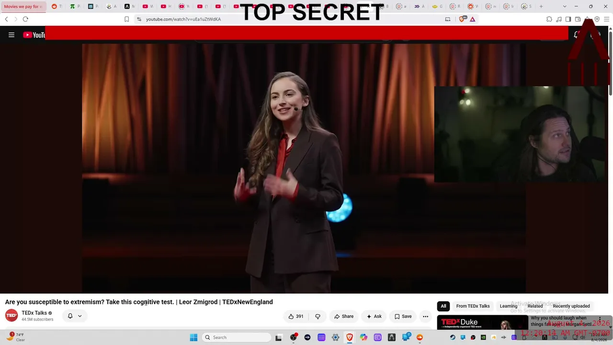Open the taskbar icon with badge 11

point(406,337)
